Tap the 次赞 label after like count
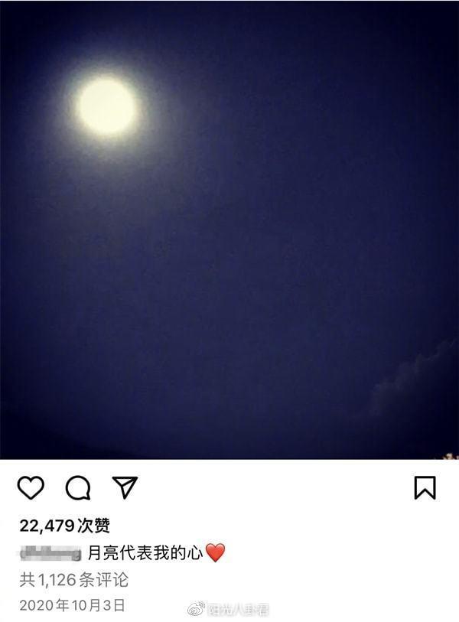The image size is (459, 622). (93, 526)
